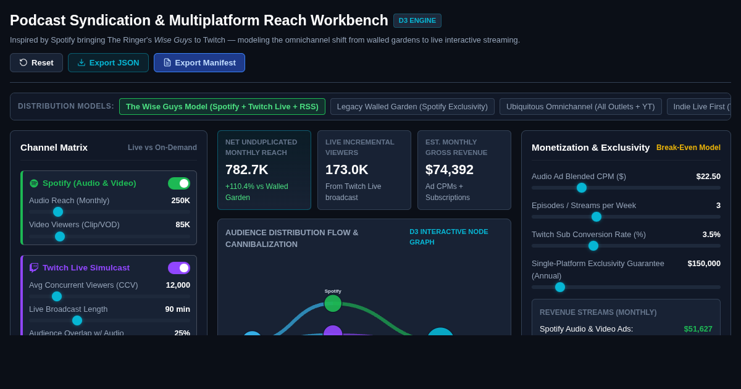Click the Export JSON download icon

82,62
